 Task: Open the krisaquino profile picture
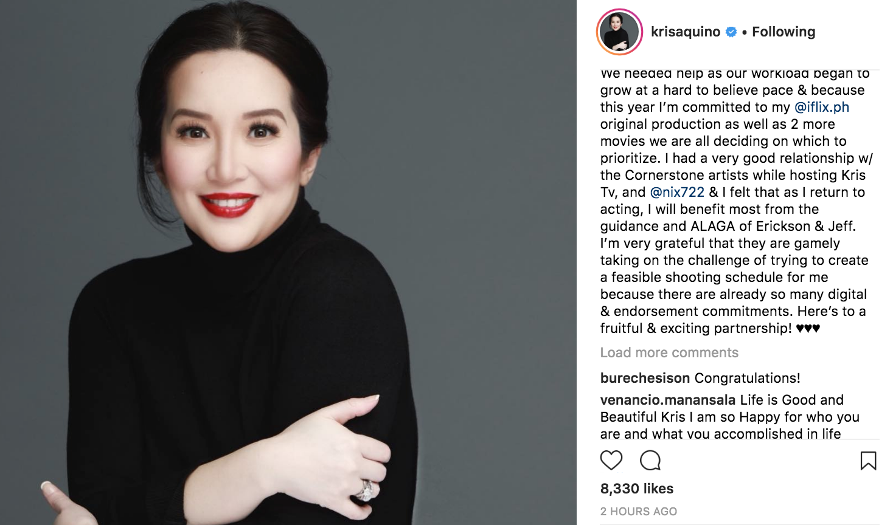pyautogui.click(x=619, y=32)
